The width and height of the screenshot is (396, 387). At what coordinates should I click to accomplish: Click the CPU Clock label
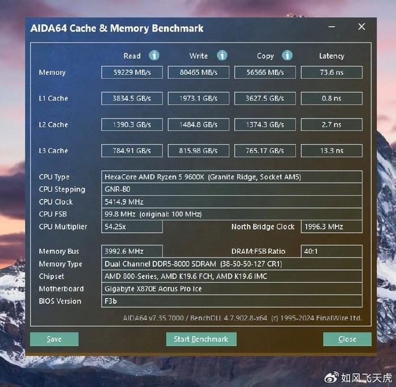click(x=55, y=202)
